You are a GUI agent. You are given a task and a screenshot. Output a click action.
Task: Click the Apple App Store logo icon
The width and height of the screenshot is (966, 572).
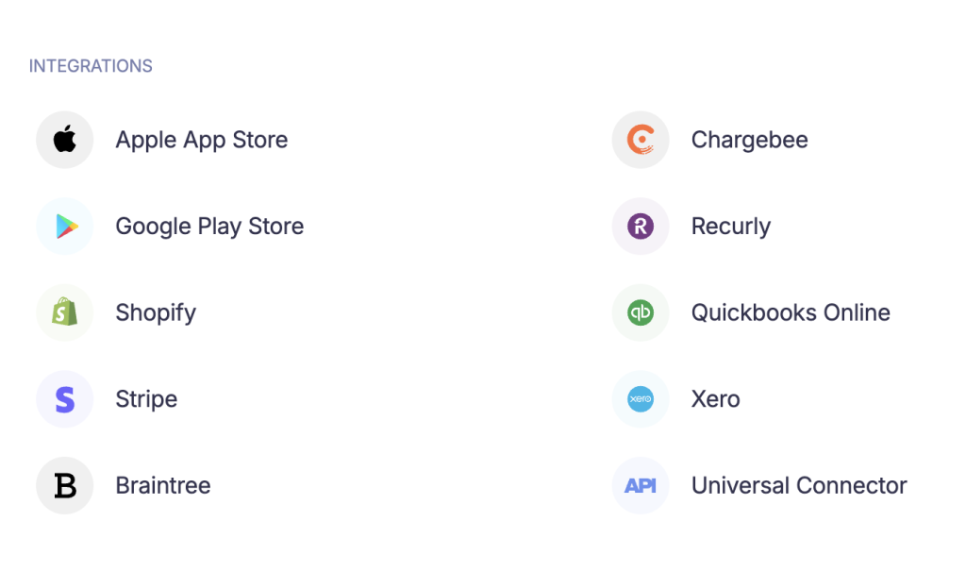64,140
